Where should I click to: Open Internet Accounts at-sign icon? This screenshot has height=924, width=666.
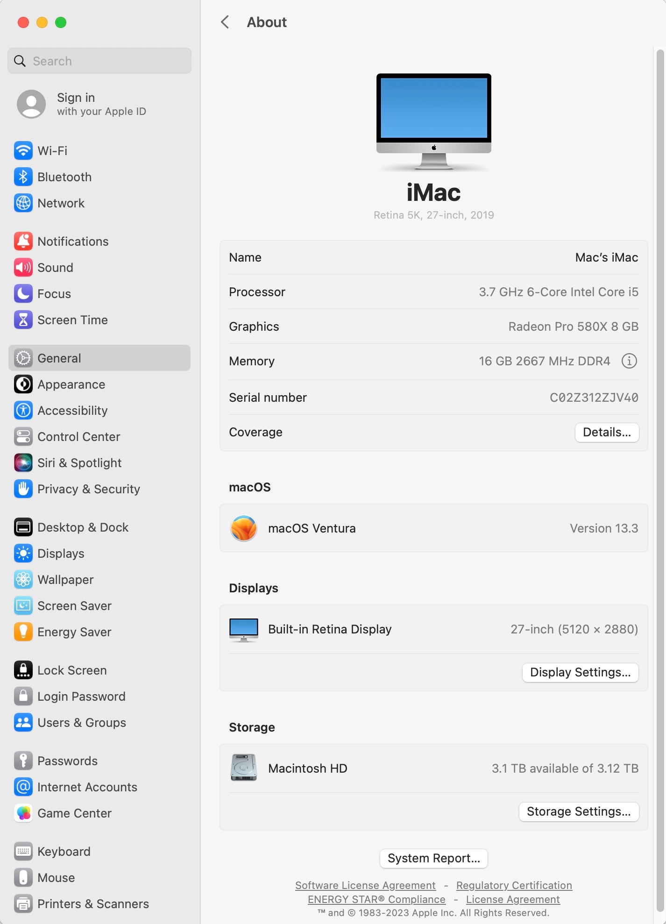23,787
